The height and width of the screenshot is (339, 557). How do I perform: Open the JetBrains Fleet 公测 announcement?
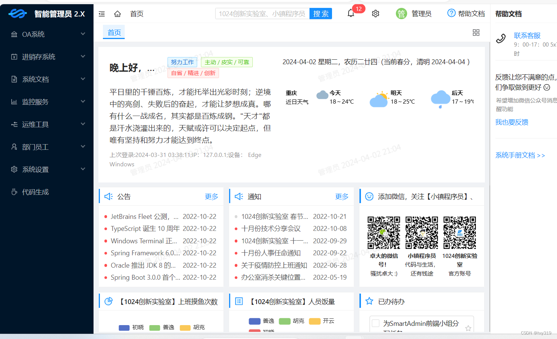point(145,217)
